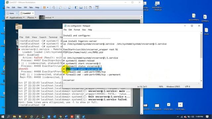Open Notepad's Help menu
The height and width of the screenshot is (119, 212).
point(90,30)
